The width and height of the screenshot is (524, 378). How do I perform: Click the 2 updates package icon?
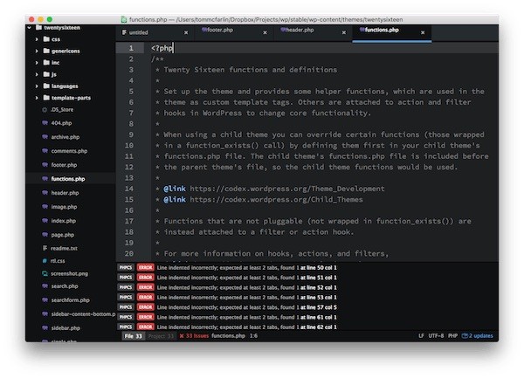pos(465,335)
